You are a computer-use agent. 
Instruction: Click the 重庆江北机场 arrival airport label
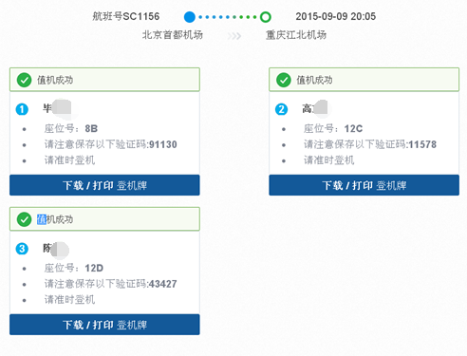296,35
